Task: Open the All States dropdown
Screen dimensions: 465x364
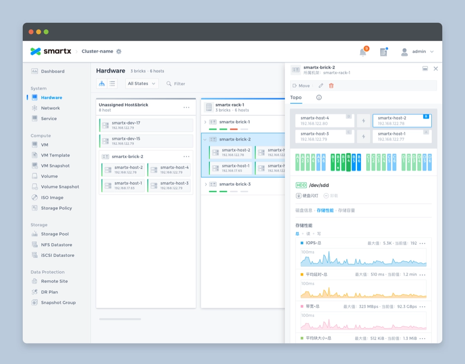Action: [142, 84]
